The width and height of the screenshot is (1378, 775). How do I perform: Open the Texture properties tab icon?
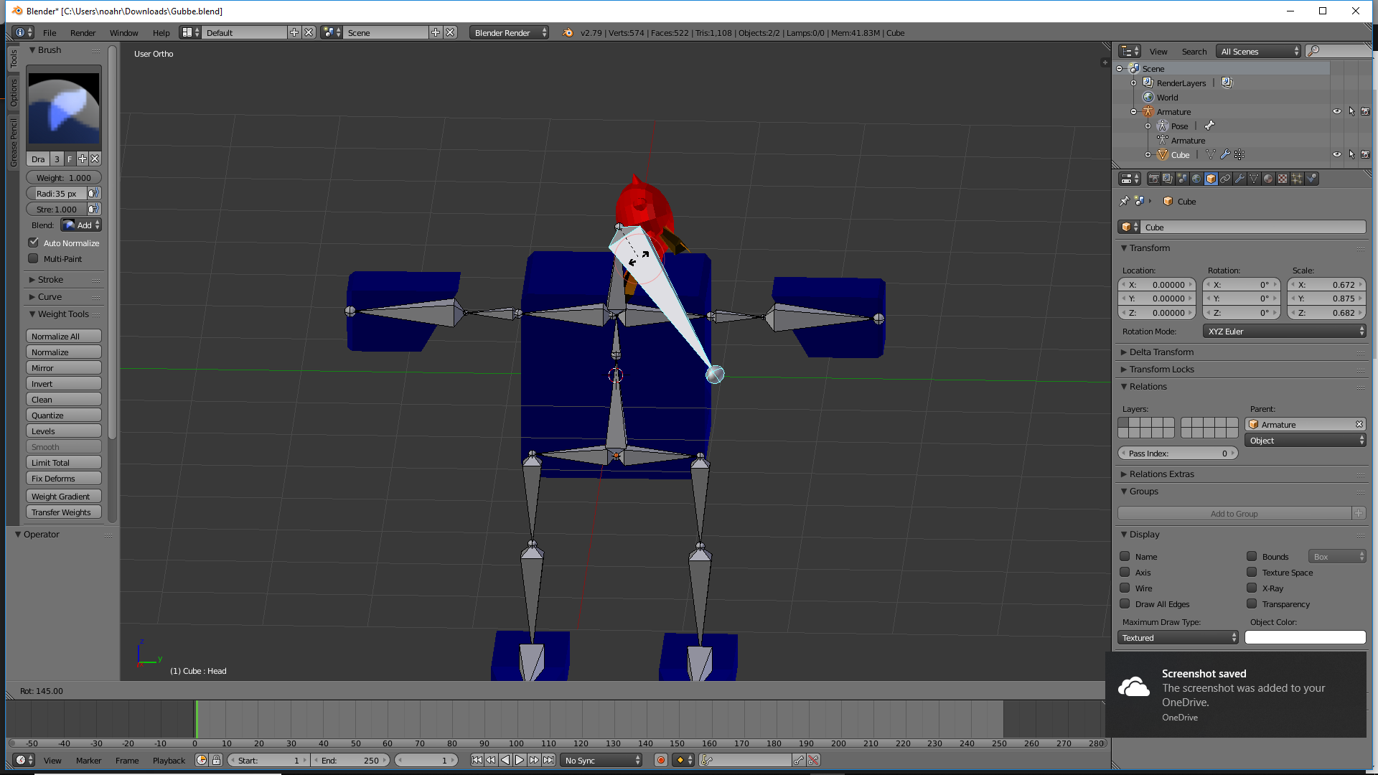coord(1283,179)
